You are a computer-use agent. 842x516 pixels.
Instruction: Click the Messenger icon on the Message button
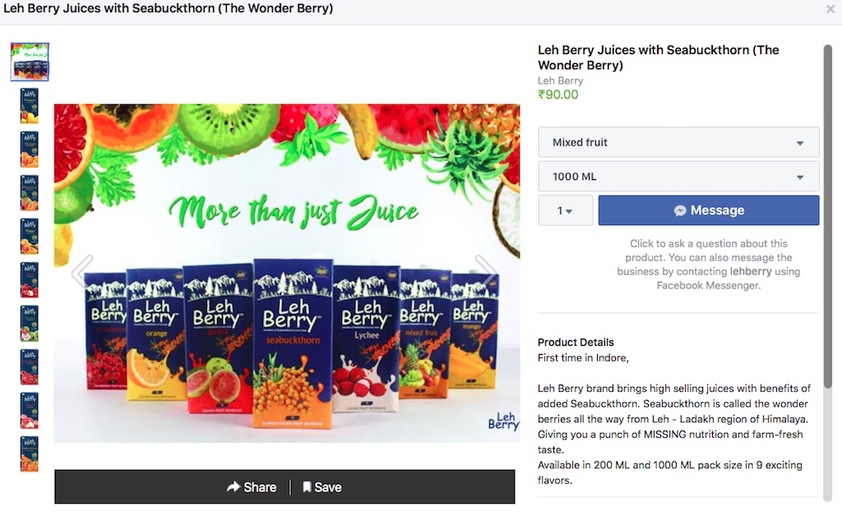(x=680, y=210)
